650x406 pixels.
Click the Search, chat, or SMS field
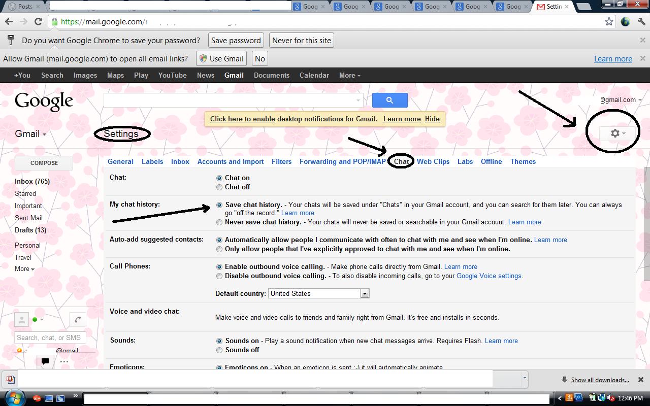coord(50,337)
